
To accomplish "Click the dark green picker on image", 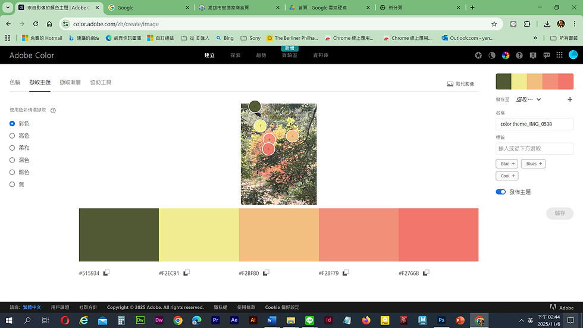I will coord(255,107).
